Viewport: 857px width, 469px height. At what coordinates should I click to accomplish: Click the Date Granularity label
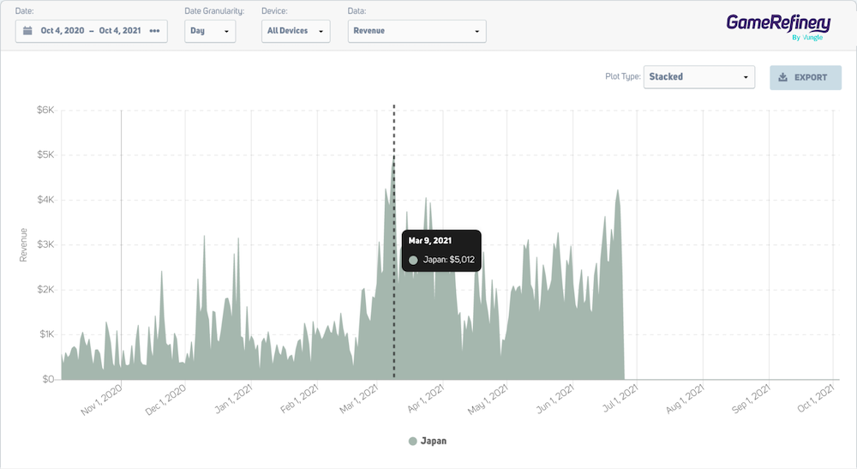214,11
